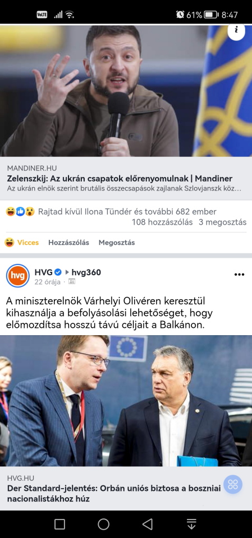Open the hvg360 group link
The height and width of the screenshot is (538, 252).
[86, 272]
